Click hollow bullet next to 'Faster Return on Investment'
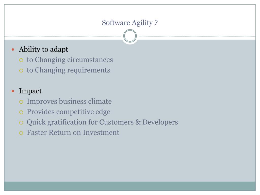260x195 pixels. pos(21,133)
